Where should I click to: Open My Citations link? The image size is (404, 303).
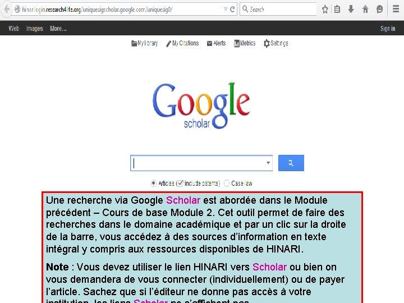[182, 43]
